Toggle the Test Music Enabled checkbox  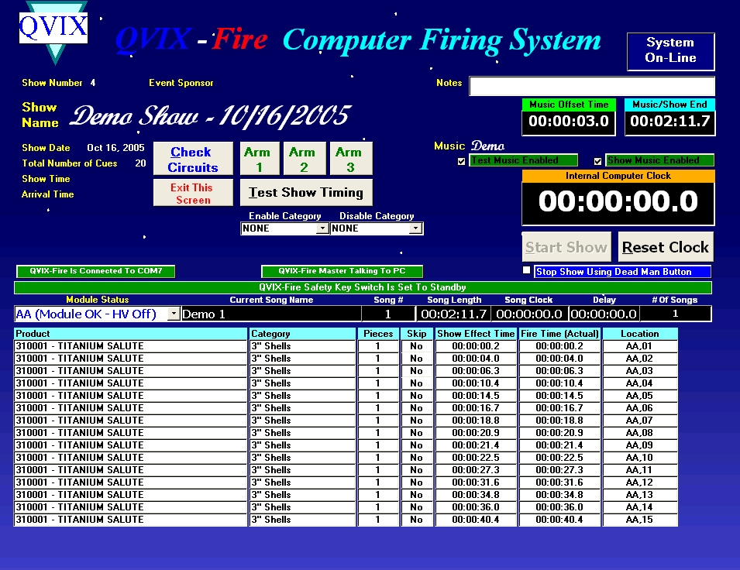[x=462, y=161]
